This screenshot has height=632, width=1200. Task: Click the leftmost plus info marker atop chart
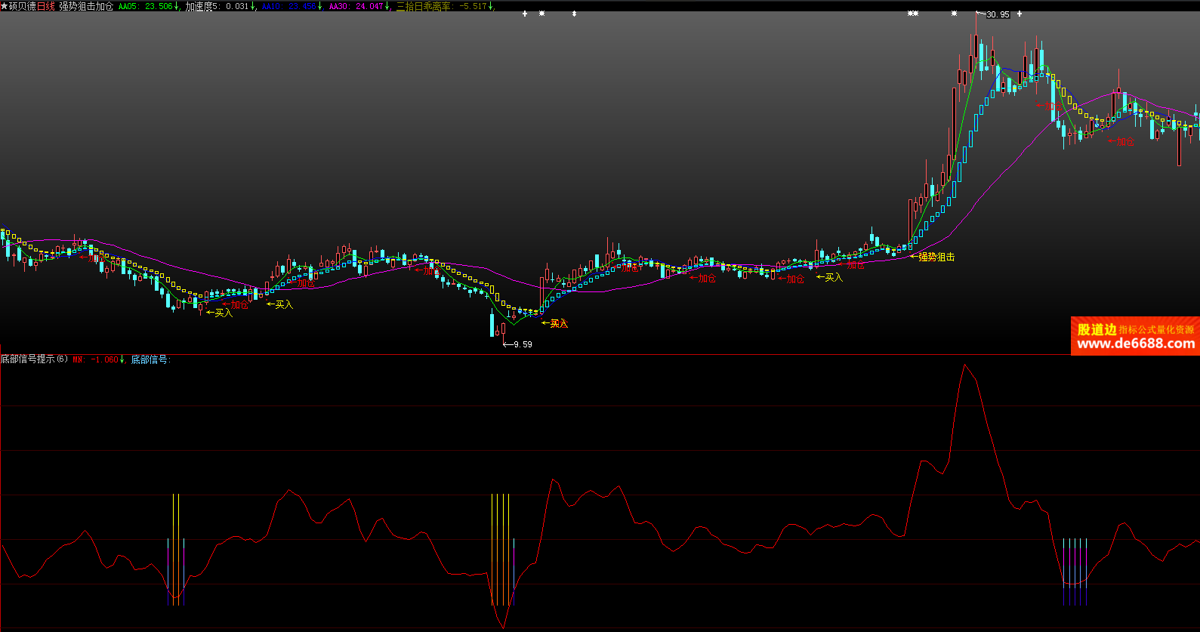point(525,14)
